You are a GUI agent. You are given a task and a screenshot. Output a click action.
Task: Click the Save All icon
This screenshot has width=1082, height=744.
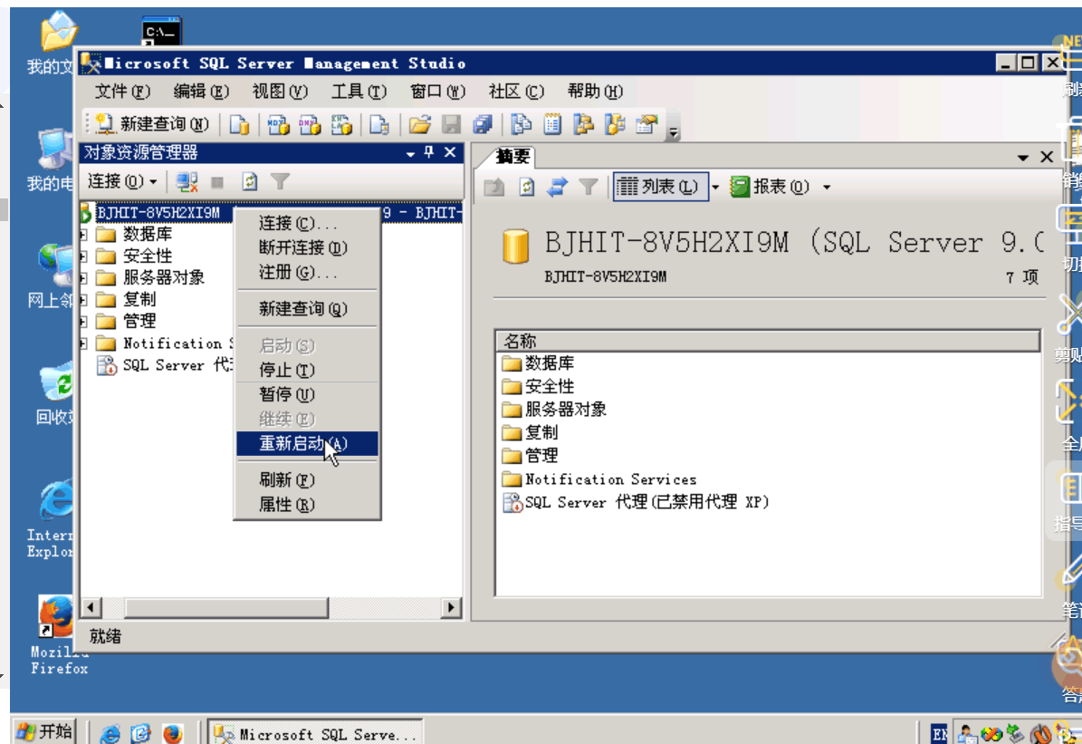tap(483, 124)
